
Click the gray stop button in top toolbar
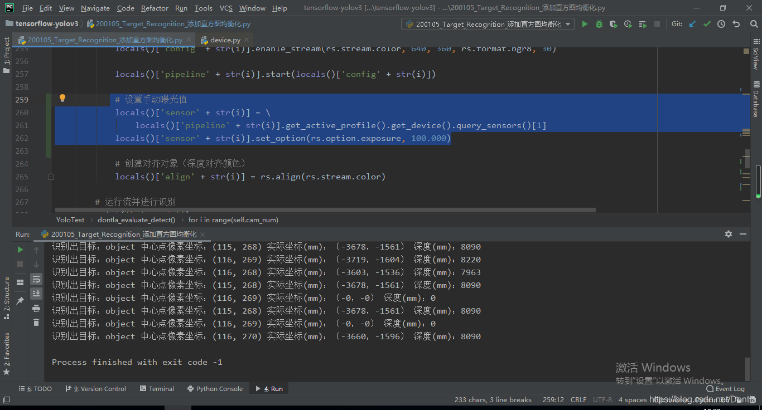tap(657, 24)
